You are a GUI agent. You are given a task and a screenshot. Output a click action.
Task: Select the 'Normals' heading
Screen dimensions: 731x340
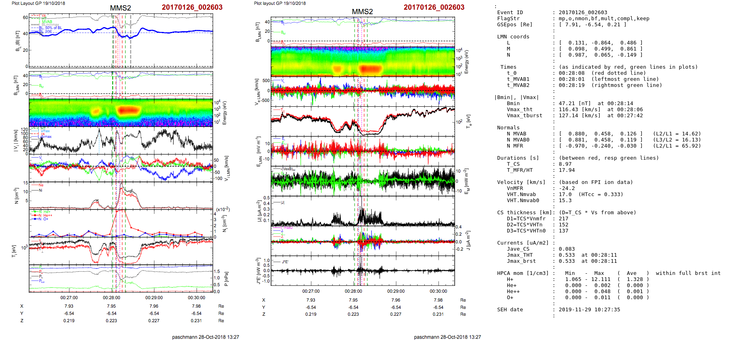click(x=508, y=128)
